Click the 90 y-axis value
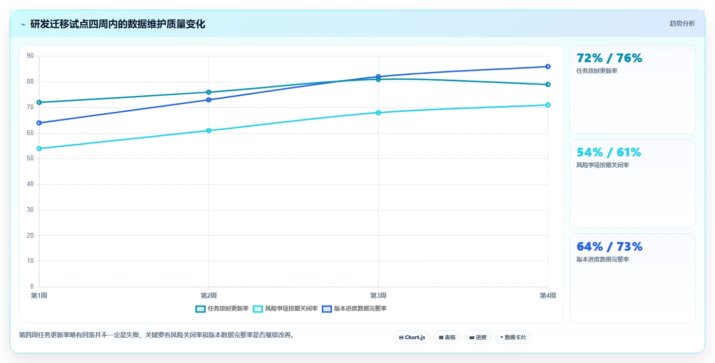715x363 pixels. (x=30, y=56)
